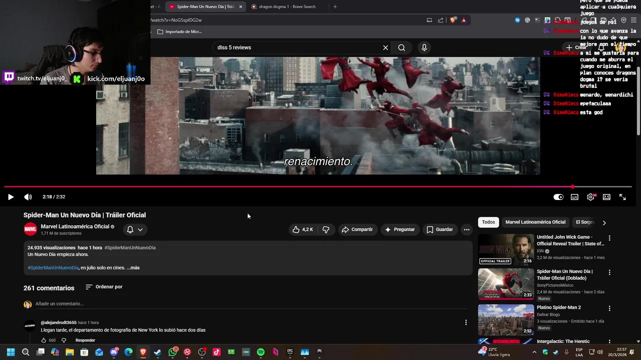Screen dimensions: 641x360
Task: Open options for Spider-Man (Doblado) suggestion
Action: (609, 272)
